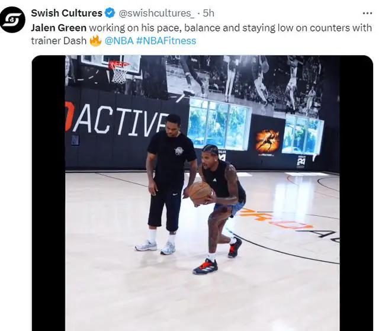Click the tweet text about trainer Dash
This screenshot has width=379, height=331.
[x=201, y=34]
